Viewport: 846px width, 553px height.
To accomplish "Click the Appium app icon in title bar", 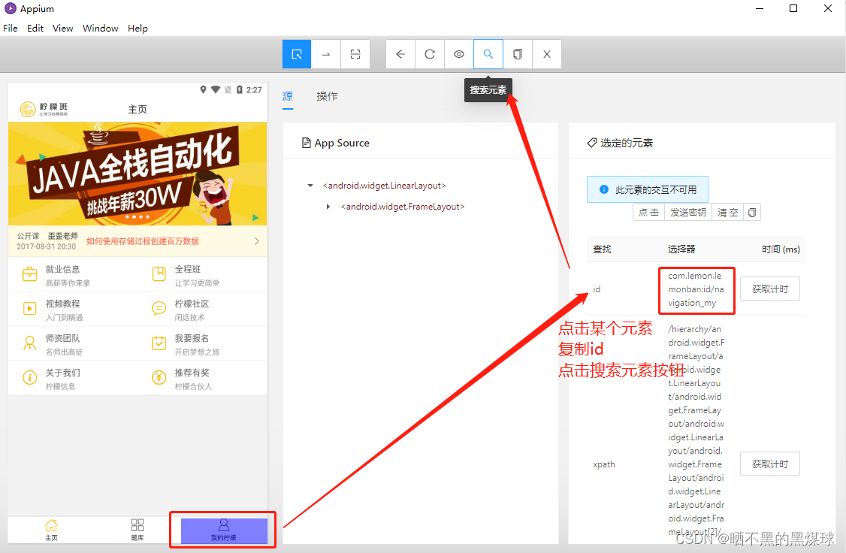I will click(x=11, y=8).
